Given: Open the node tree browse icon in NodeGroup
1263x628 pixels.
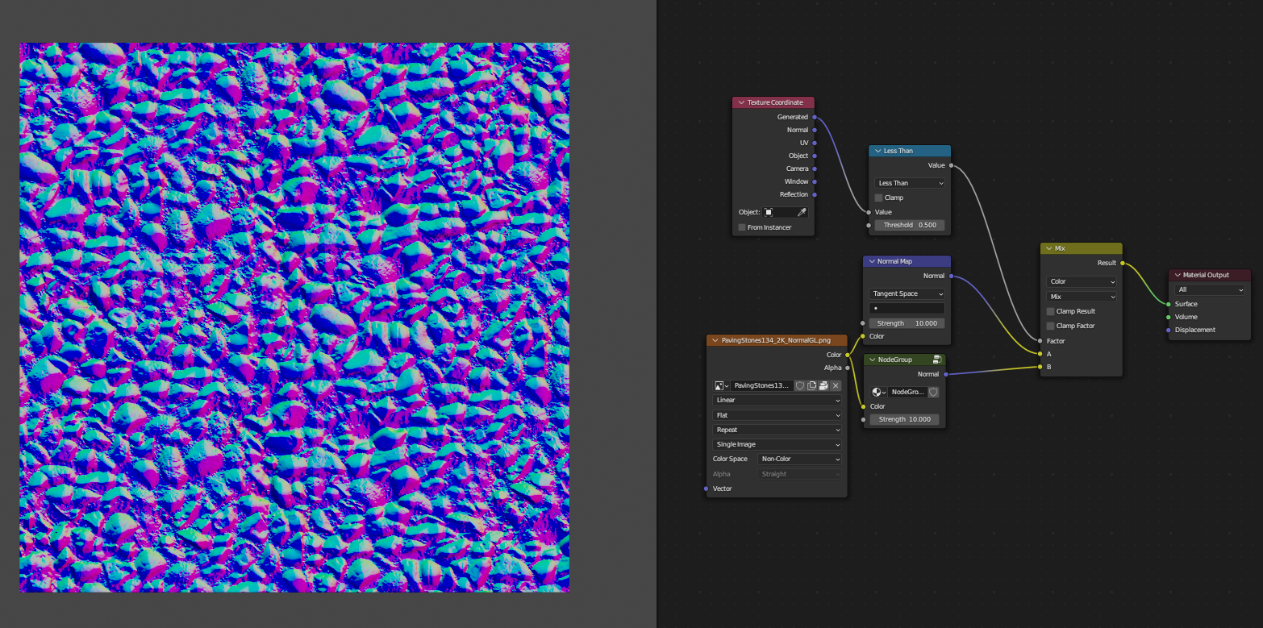Looking at the screenshot, I should [x=879, y=392].
